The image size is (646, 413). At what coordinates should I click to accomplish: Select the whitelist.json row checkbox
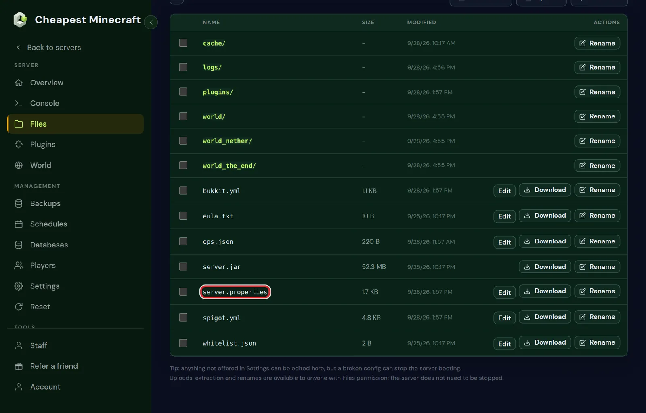click(183, 343)
